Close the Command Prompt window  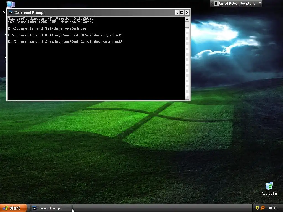pos(187,12)
